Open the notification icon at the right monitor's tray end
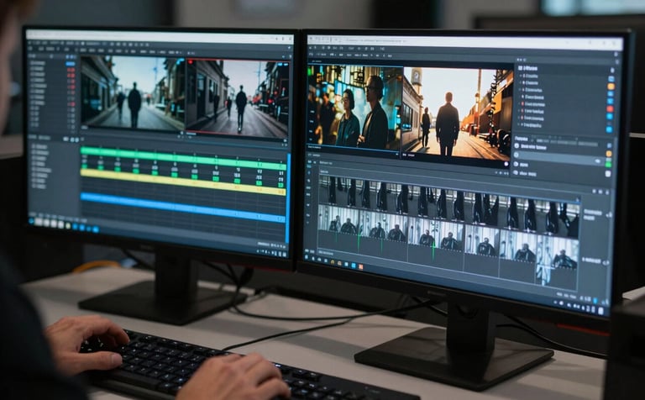Screen dimensions: 645x400 pos(601,311)
